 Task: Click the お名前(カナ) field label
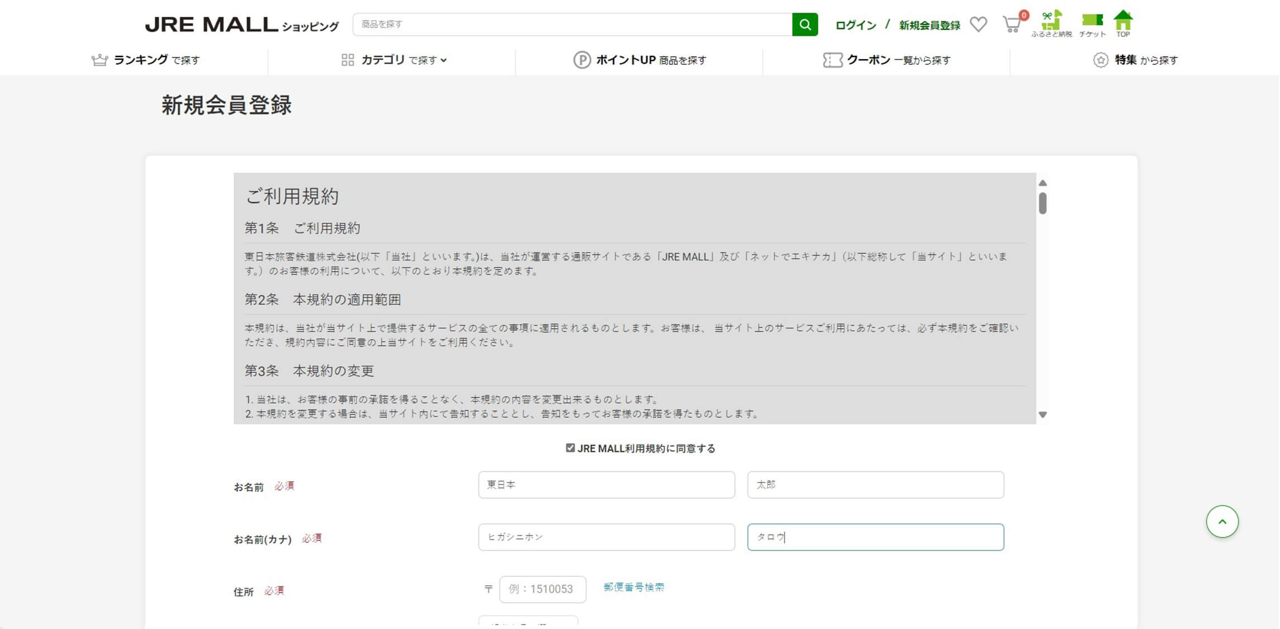(263, 540)
